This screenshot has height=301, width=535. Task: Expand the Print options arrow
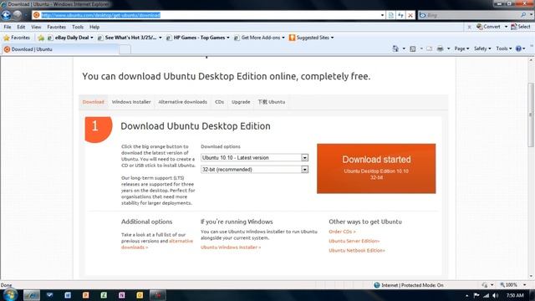point(448,48)
